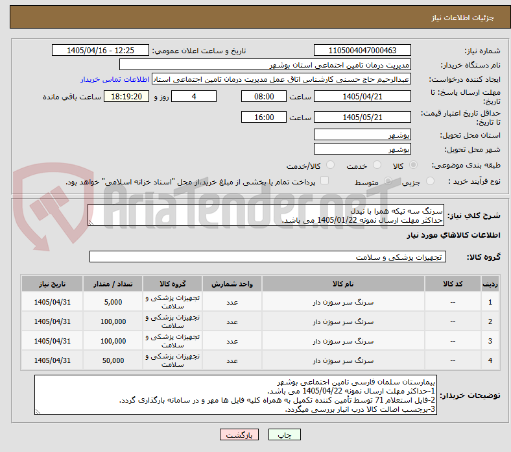Click the buyer organization name field
The height and width of the screenshot is (452, 511).
pos(265,65)
